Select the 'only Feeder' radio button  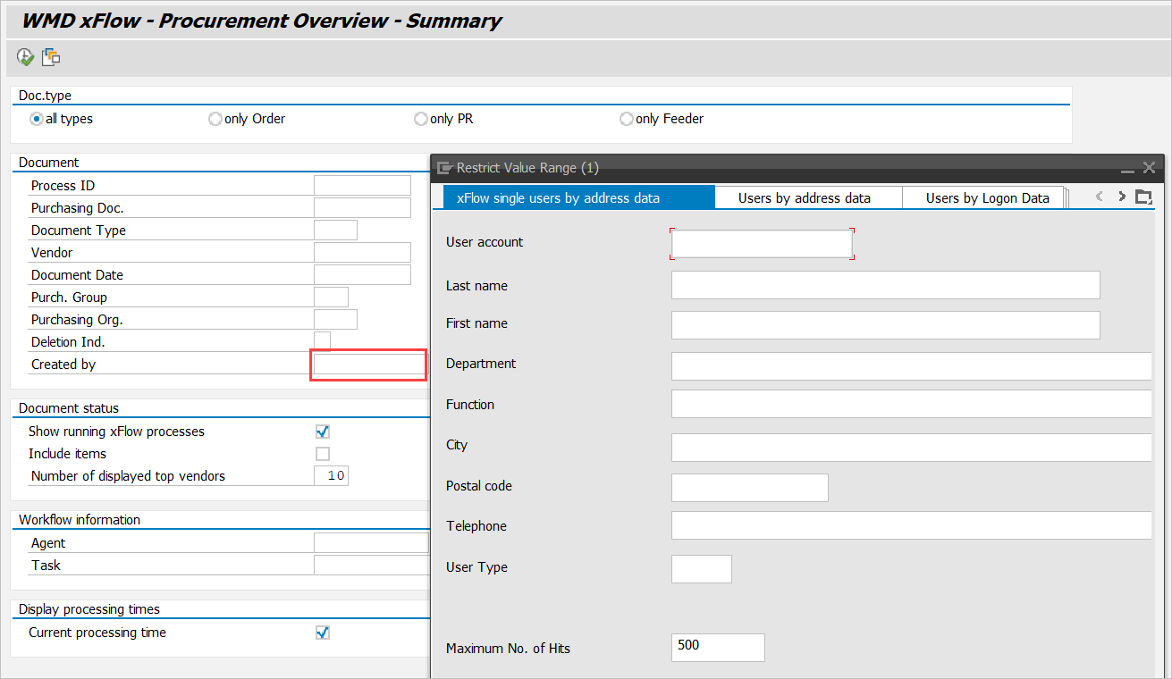627,119
